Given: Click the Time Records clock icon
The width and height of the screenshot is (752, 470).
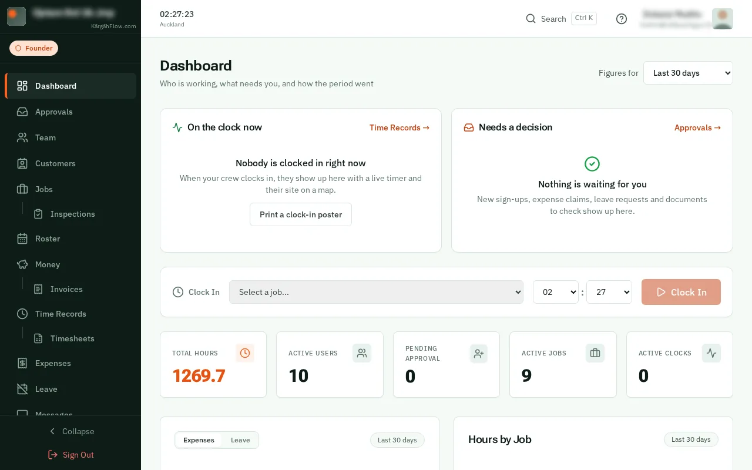Looking at the screenshot, I should pyautogui.click(x=22, y=314).
